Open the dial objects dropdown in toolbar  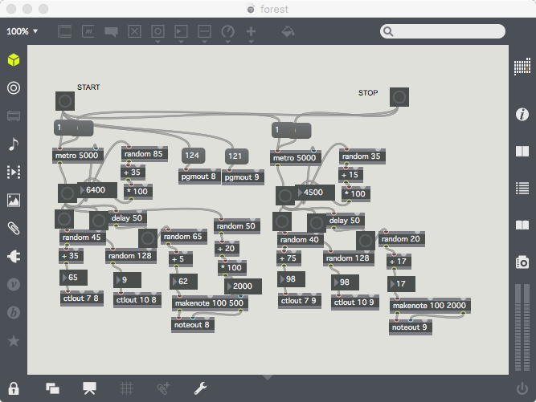[227, 34]
